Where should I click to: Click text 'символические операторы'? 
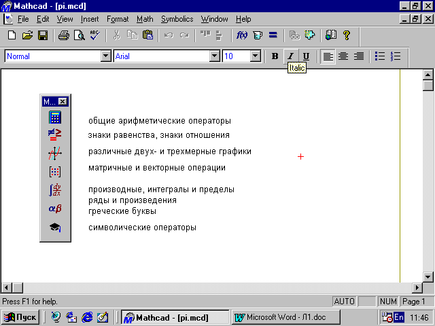tap(142, 228)
